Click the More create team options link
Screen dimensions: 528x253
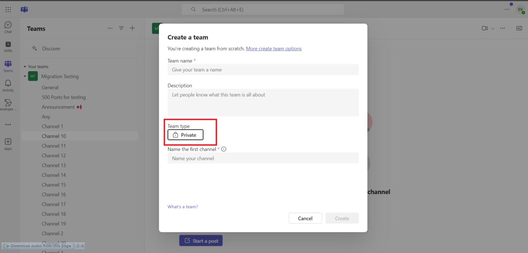tap(274, 48)
